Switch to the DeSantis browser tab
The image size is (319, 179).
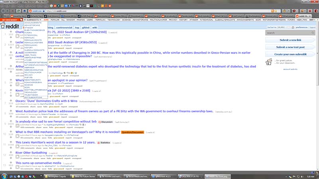click(x=35, y=16)
